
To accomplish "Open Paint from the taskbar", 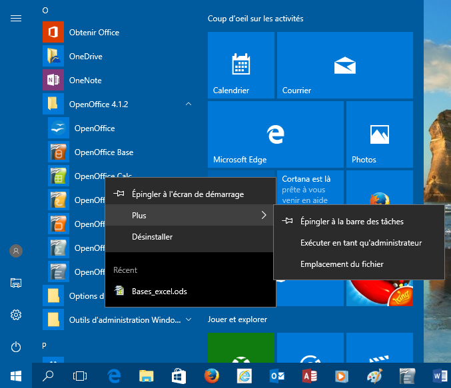I will pos(374,376).
